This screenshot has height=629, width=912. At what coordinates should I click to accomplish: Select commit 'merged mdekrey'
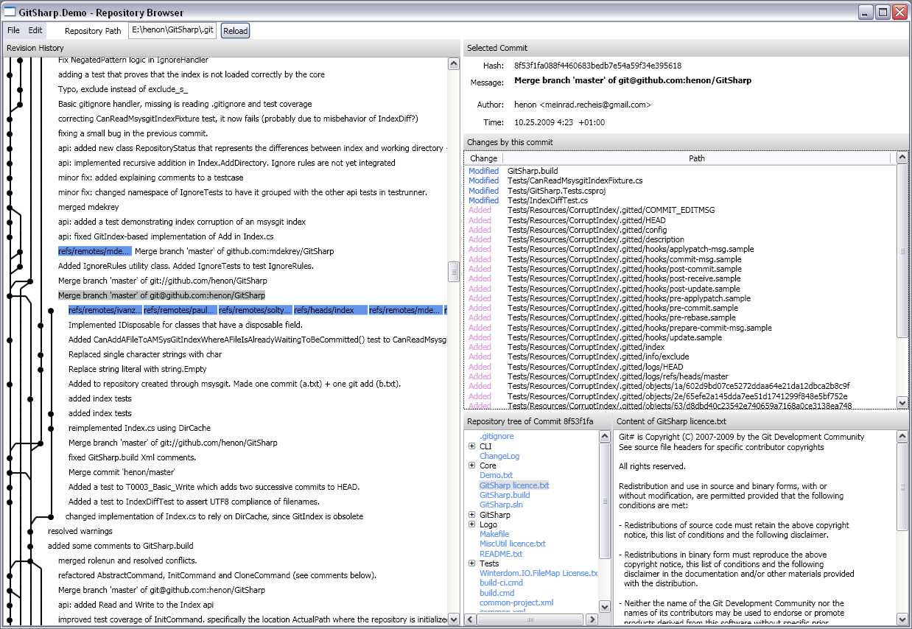[88, 207]
